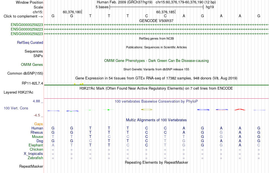This screenshot has height=173, width=269.
Task: Click the Gaps row label
Action: (39, 124)
